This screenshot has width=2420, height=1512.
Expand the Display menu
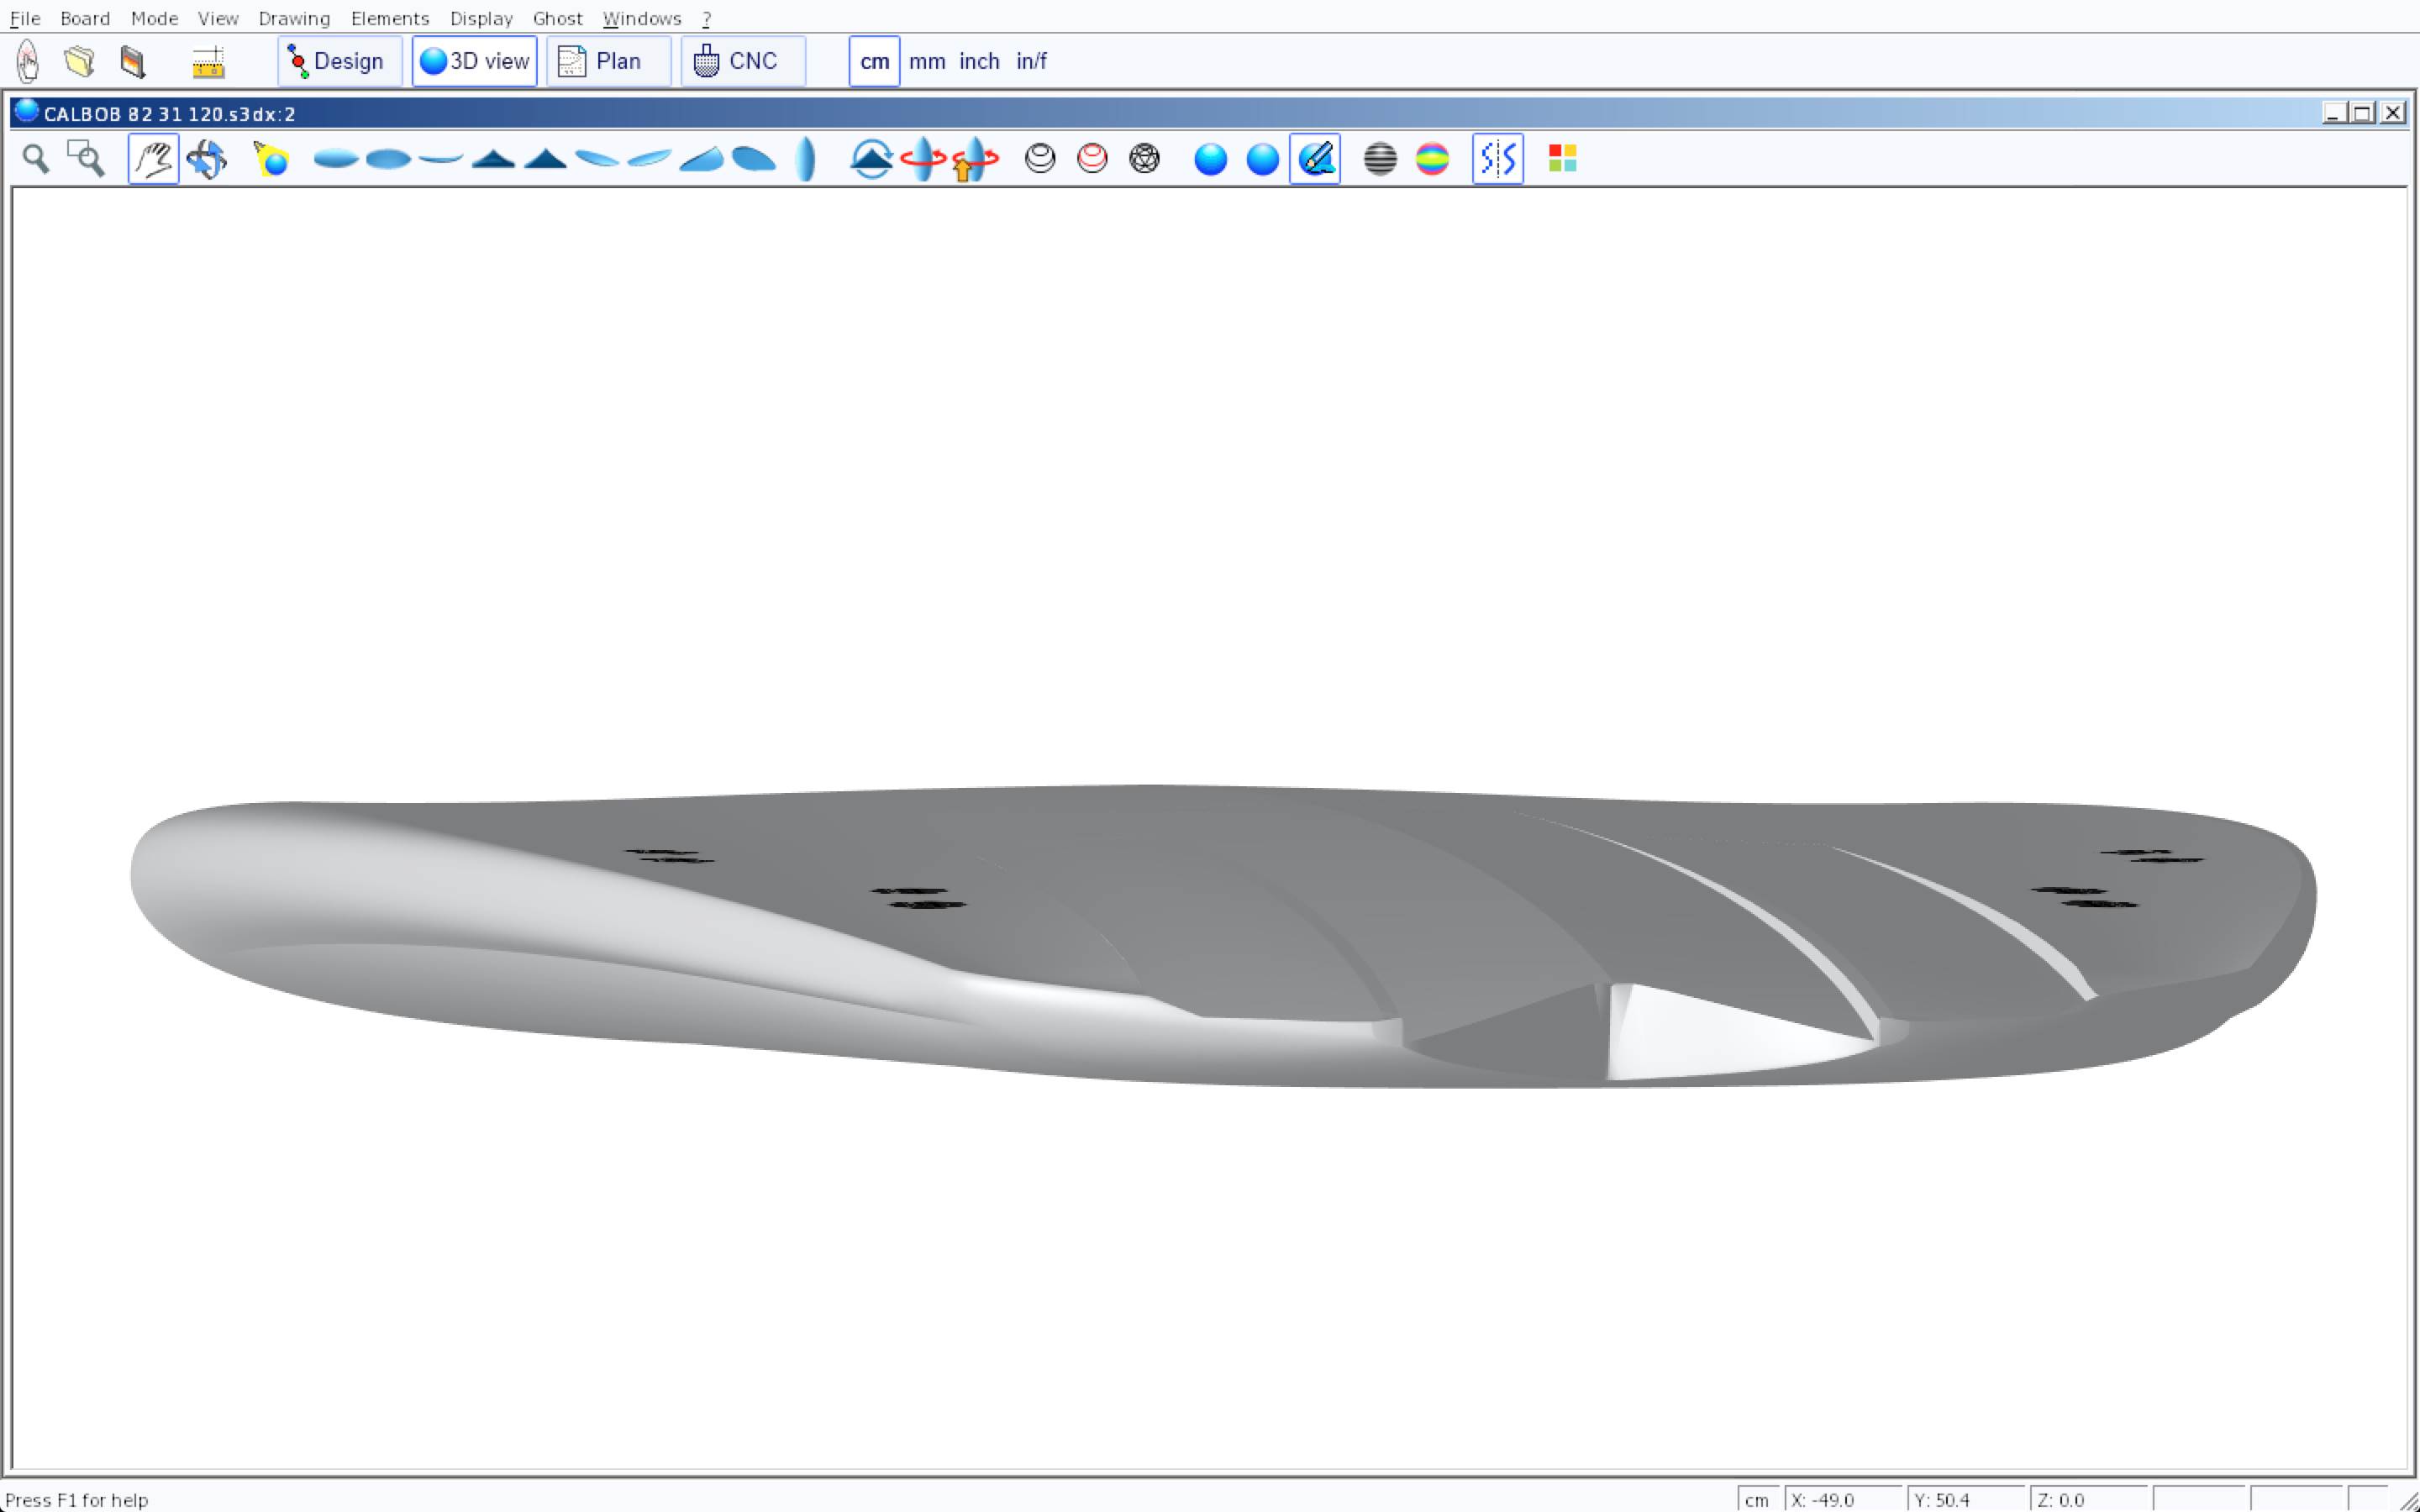click(x=481, y=18)
